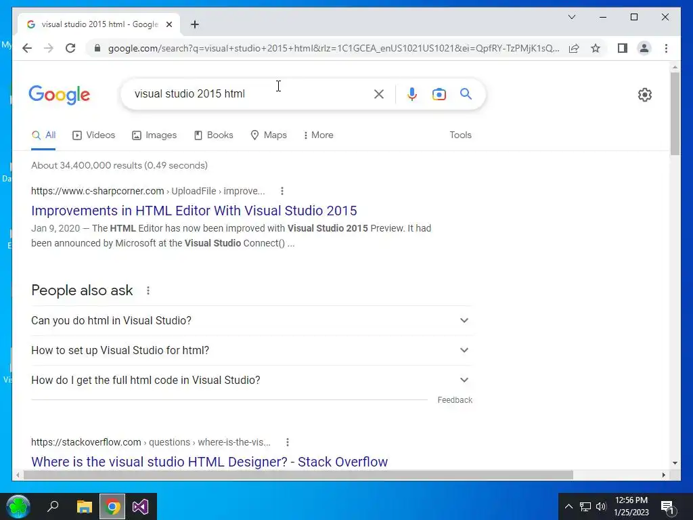The height and width of the screenshot is (520, 693).
Task: Open Improvements in HTML Editor result link
Action: [194, 211]
